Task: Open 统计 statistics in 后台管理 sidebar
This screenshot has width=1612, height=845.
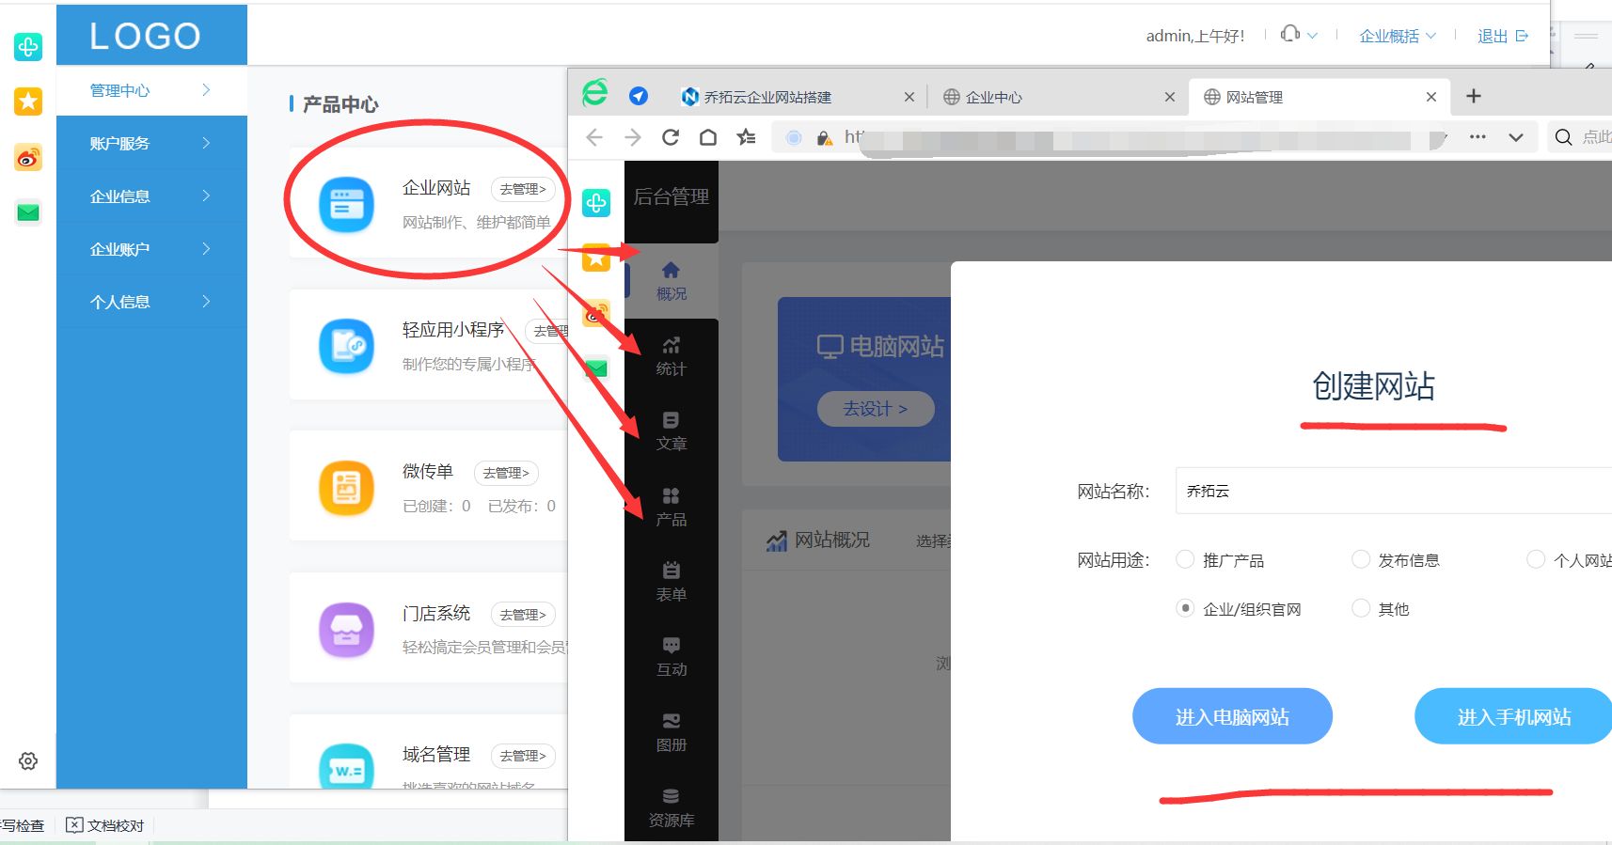Action: tap(671, 356)
